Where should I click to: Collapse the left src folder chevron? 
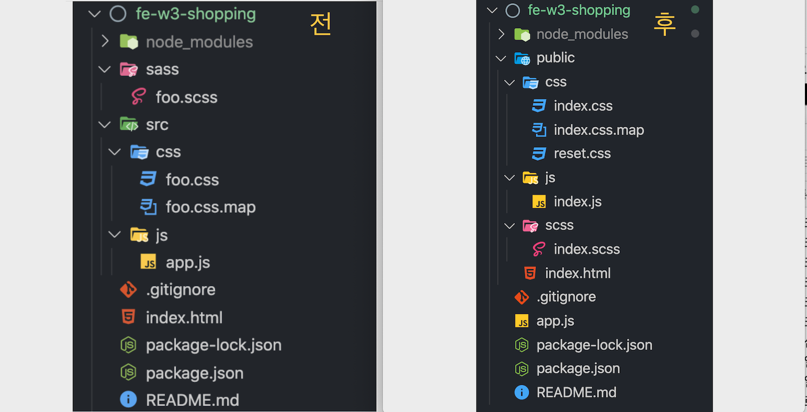coord(105,125)
